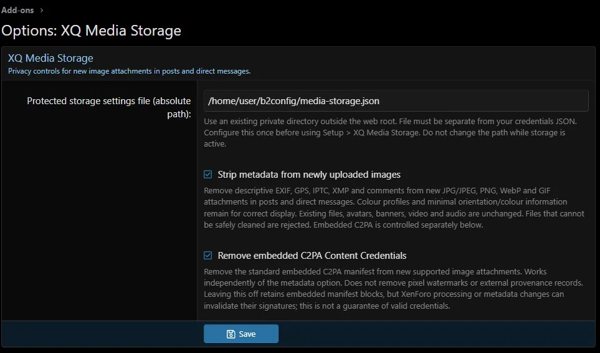Click the Strip metadata from newly uploaded images label

pos(309,175)
